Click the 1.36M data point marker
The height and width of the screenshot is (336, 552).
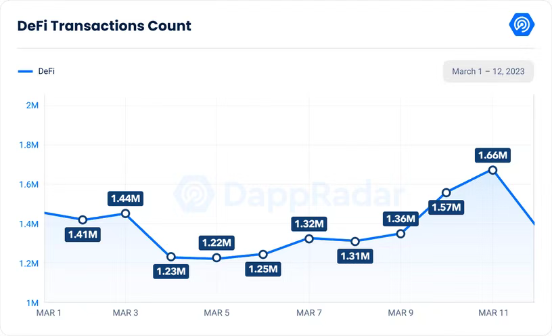pos(400,234)
